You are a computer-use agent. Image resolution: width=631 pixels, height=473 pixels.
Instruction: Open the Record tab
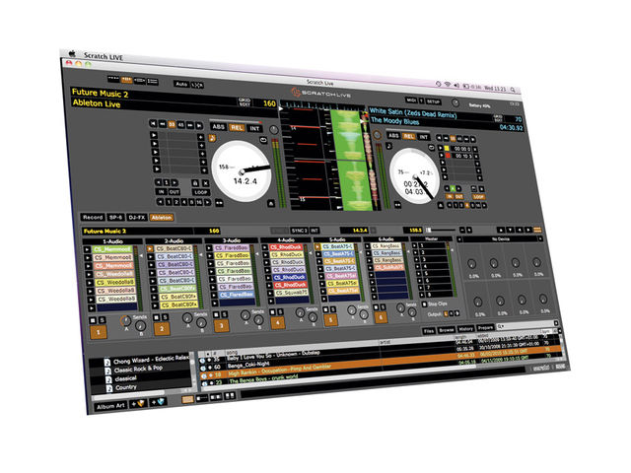pos(93,217)
